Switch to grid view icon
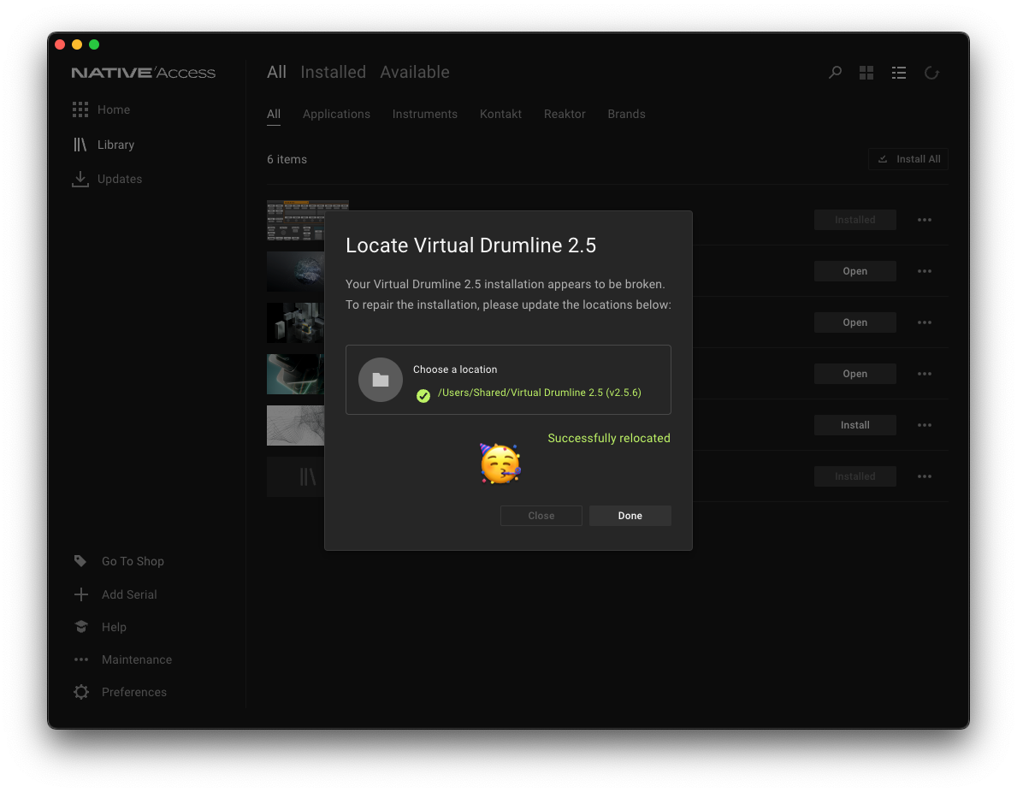1017x792 pixels. tap(866, 73)
